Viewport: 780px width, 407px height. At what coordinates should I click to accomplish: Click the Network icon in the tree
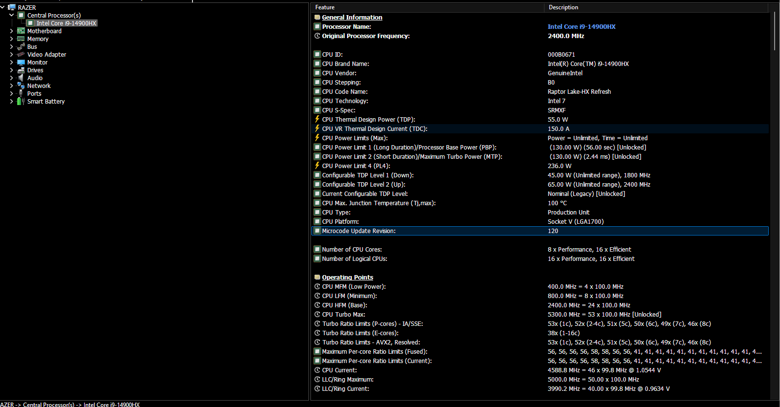21,86
